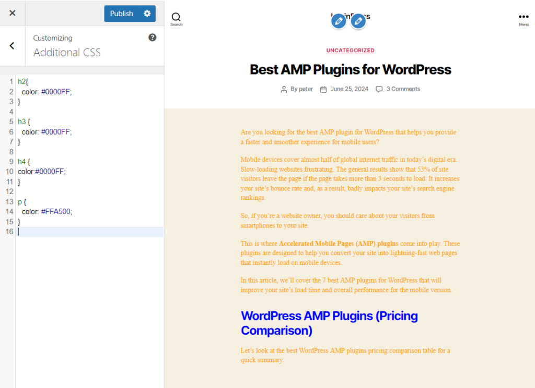Click the calendar icon beside the date
The image size is (535, 388).
323,89
